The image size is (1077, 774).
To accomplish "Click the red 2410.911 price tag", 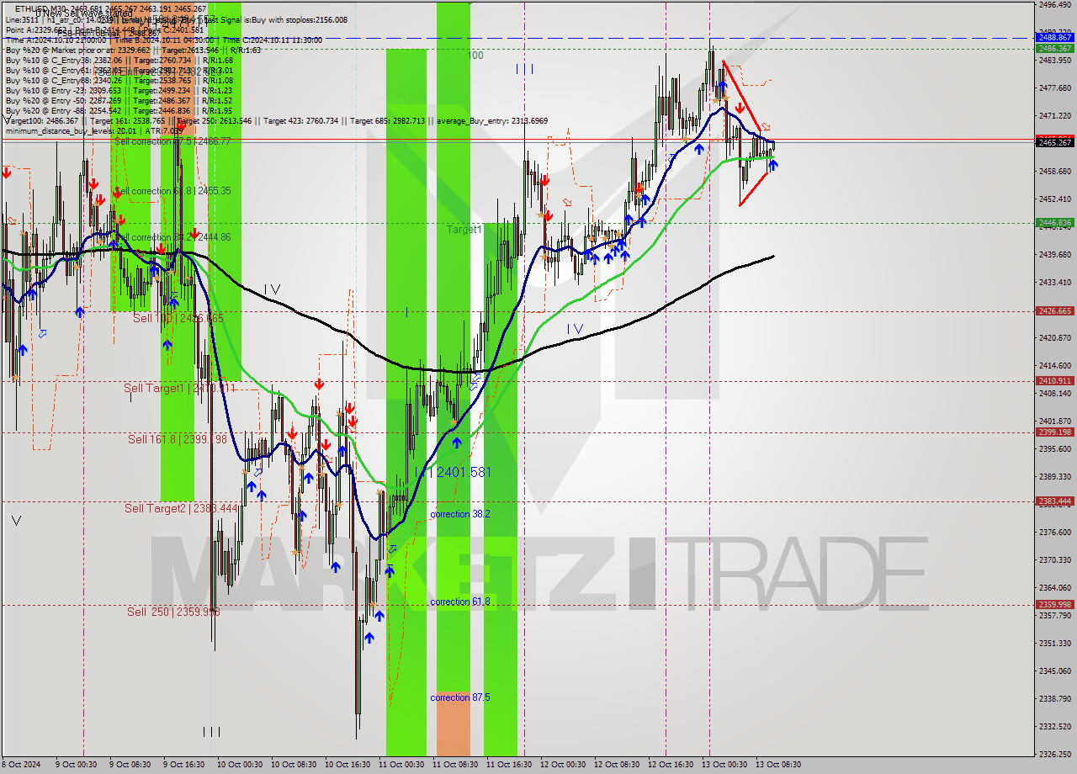I will tap(1054, 380).
